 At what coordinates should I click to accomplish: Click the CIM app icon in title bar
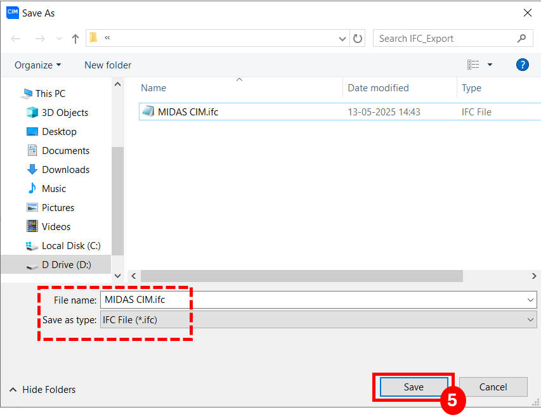pos(13,13)
